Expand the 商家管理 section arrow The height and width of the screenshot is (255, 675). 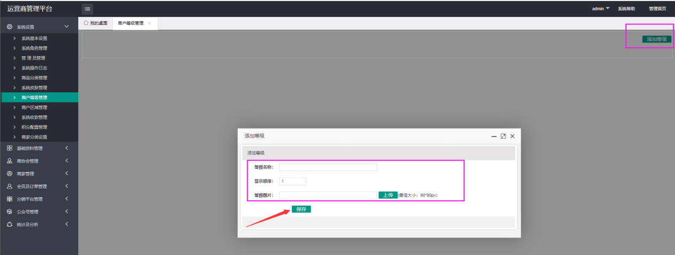67,174
